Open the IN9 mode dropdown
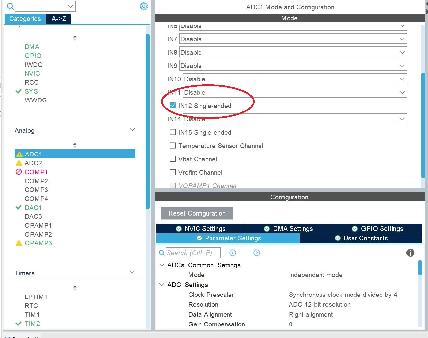The height and width of the screenshot is (338, 428). pyautogui.click(x=293, y=66)
